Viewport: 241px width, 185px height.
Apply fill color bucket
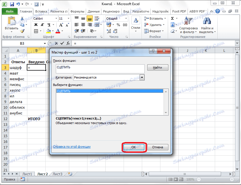click(x=48, y=31)
